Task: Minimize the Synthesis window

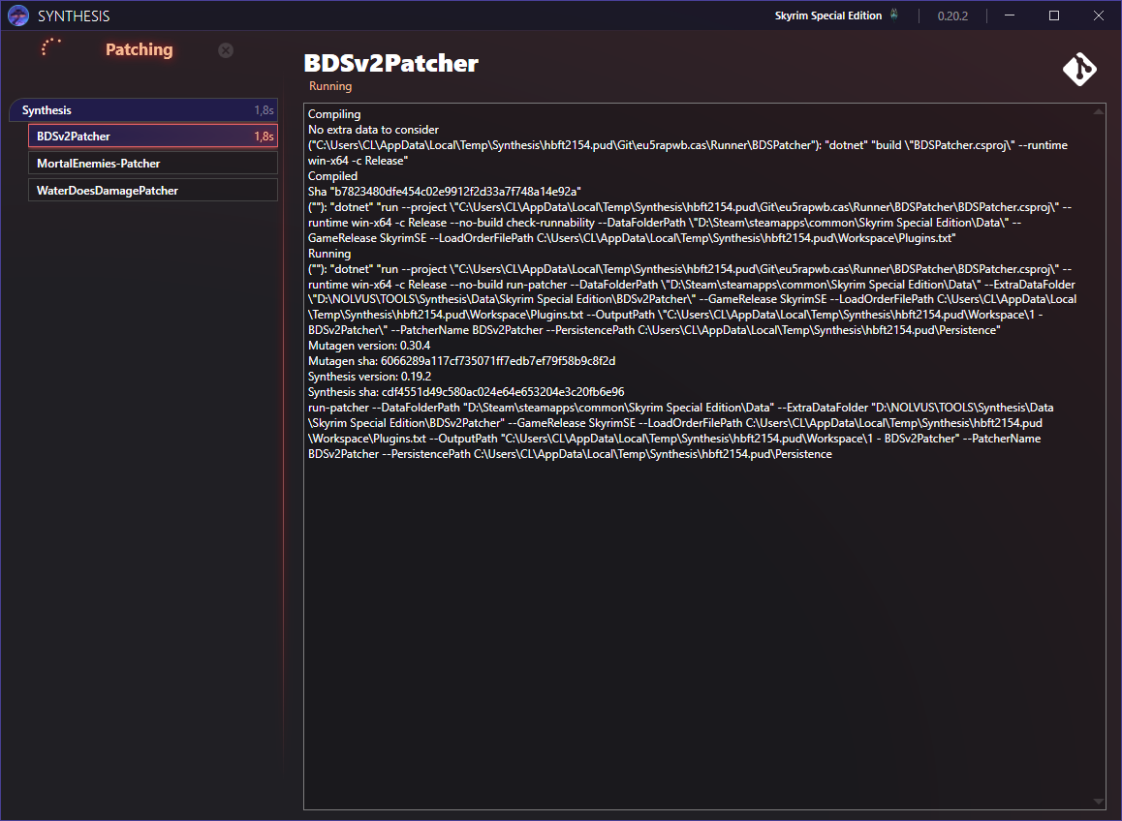Action: (1009, 15)
